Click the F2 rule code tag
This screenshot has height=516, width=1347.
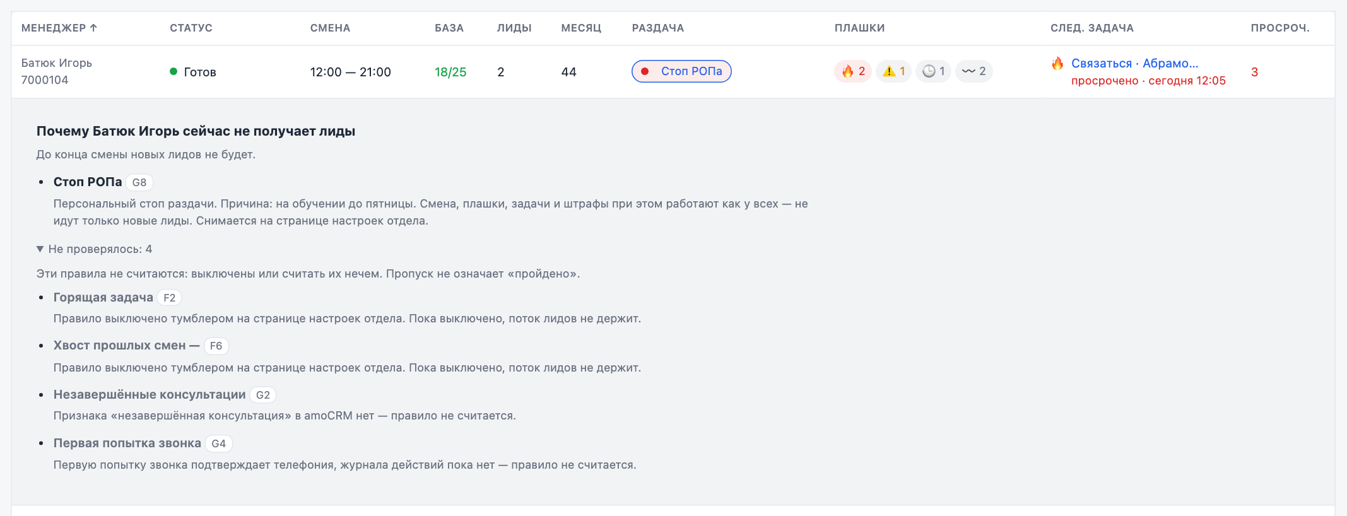[x=169, y=298]
